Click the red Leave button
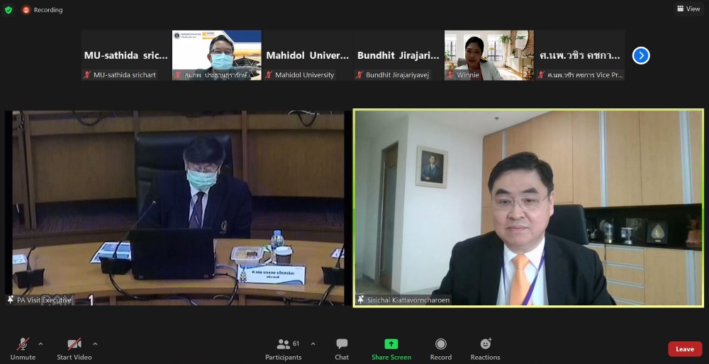This screenshot has width=709, height=364. (684, 349)
